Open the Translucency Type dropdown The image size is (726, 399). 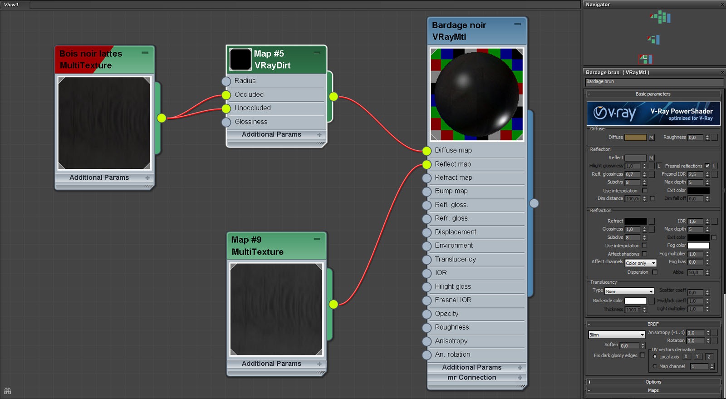pyautogui.click(x=629, y=291)
